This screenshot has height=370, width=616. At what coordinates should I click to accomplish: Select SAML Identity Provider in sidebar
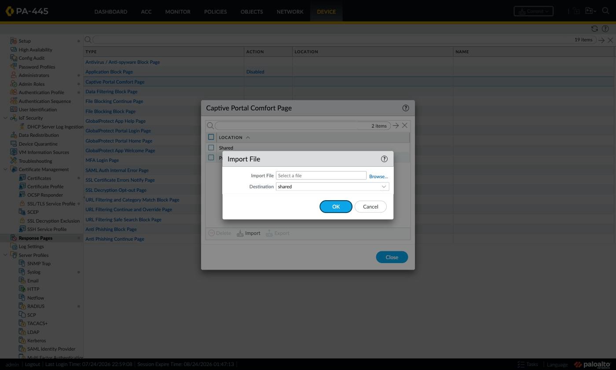51,349
